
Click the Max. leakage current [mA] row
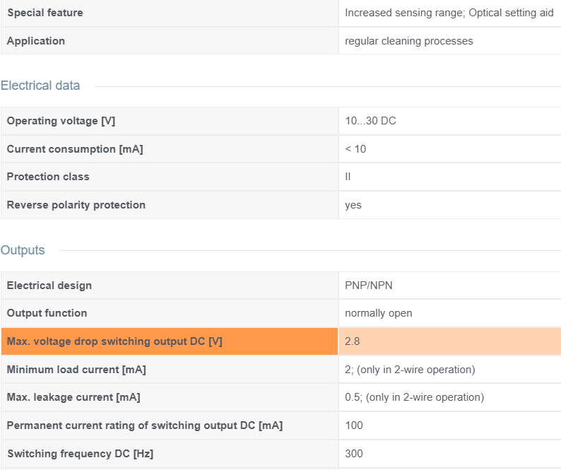(281, 397)
